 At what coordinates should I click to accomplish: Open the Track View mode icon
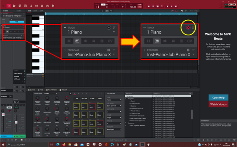pos(14,6)
